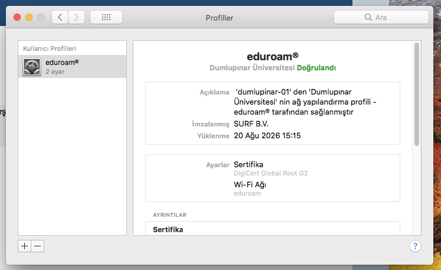Screen dimensions: 441x270
Task: Click the AYRINTILAR section label
Action: 169,215
